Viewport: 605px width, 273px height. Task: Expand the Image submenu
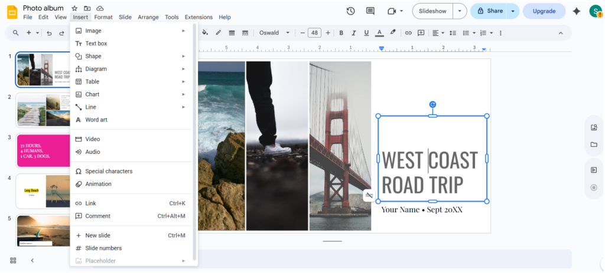coord(131,31)
